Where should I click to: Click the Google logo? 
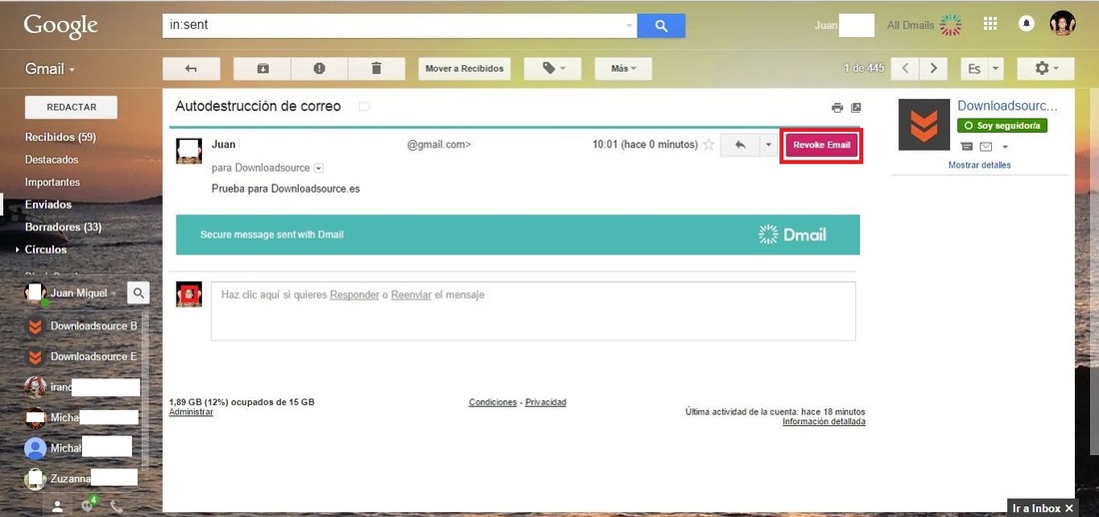click(x=61, y=26)
